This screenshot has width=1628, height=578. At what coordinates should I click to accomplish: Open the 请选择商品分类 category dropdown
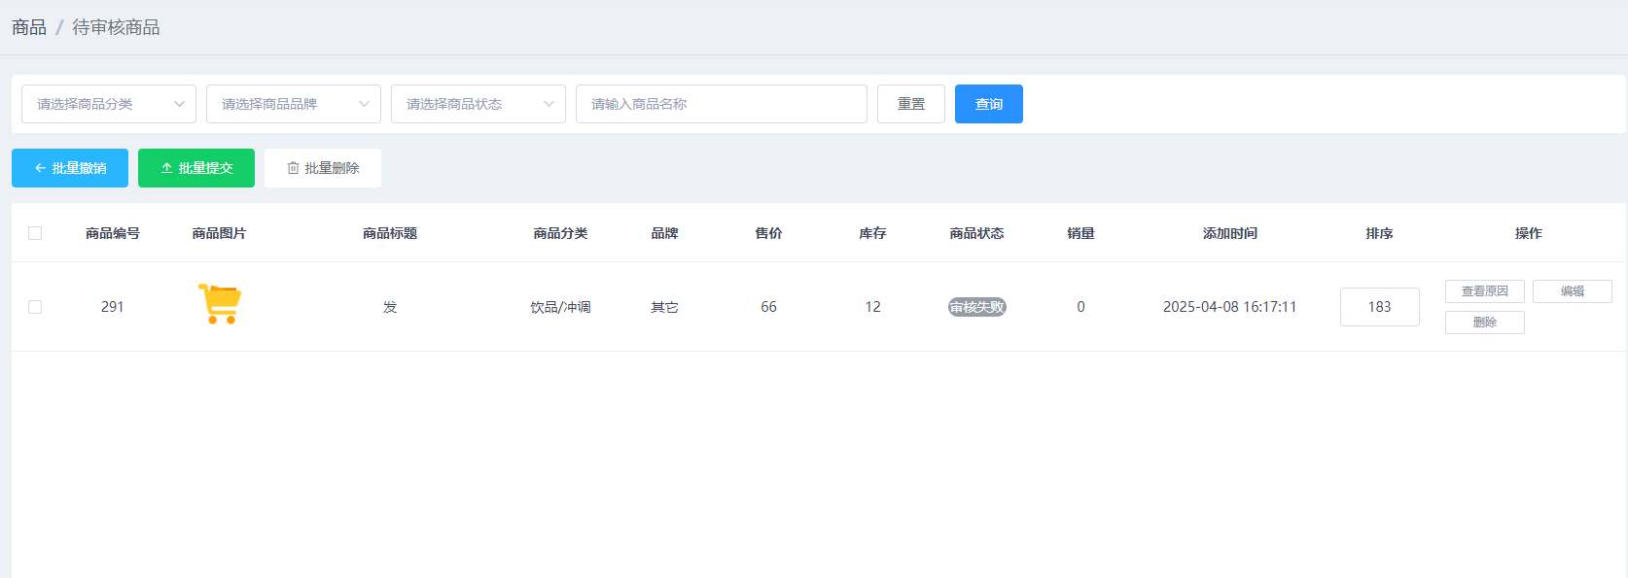(109, 104)
